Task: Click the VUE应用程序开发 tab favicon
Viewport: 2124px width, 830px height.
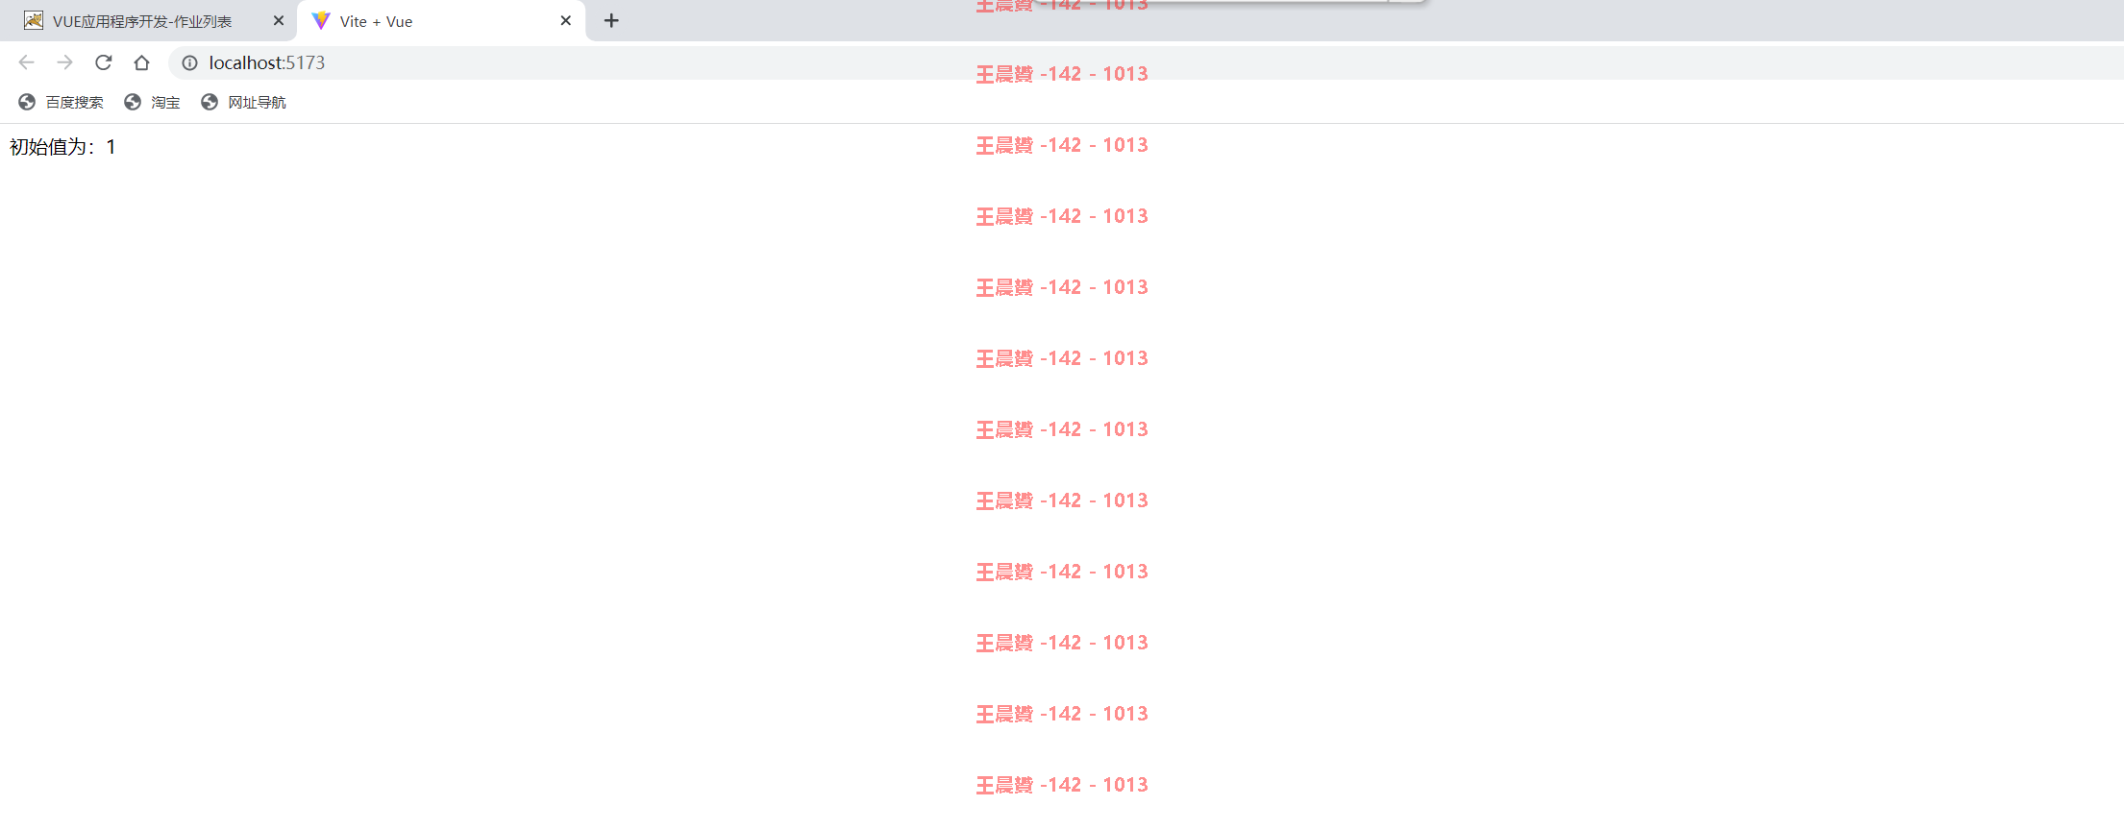Action: pos(34,20)
